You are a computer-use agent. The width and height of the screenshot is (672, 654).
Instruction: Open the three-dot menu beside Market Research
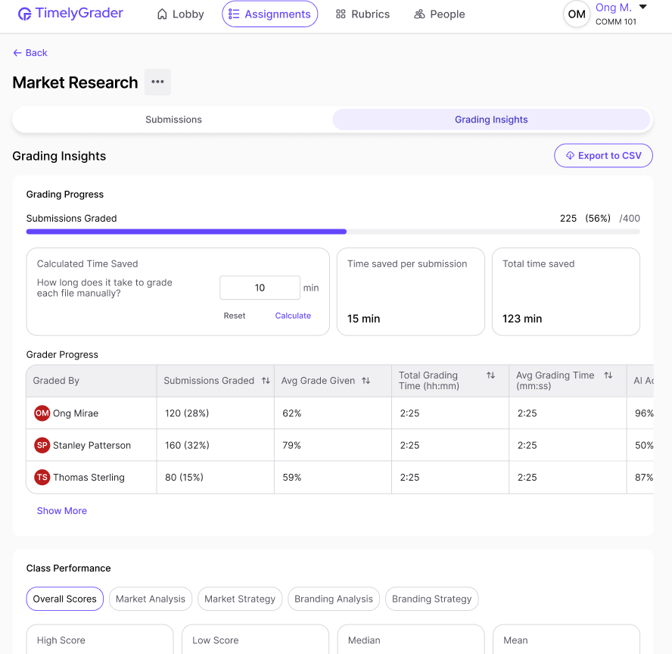point(157,82)
